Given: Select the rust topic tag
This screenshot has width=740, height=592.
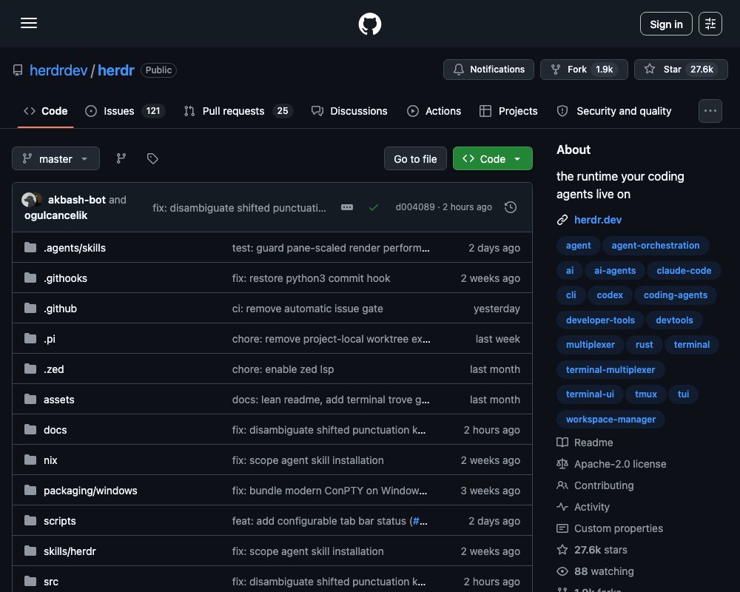Looking at the screenshot, I should click(645, 345).
